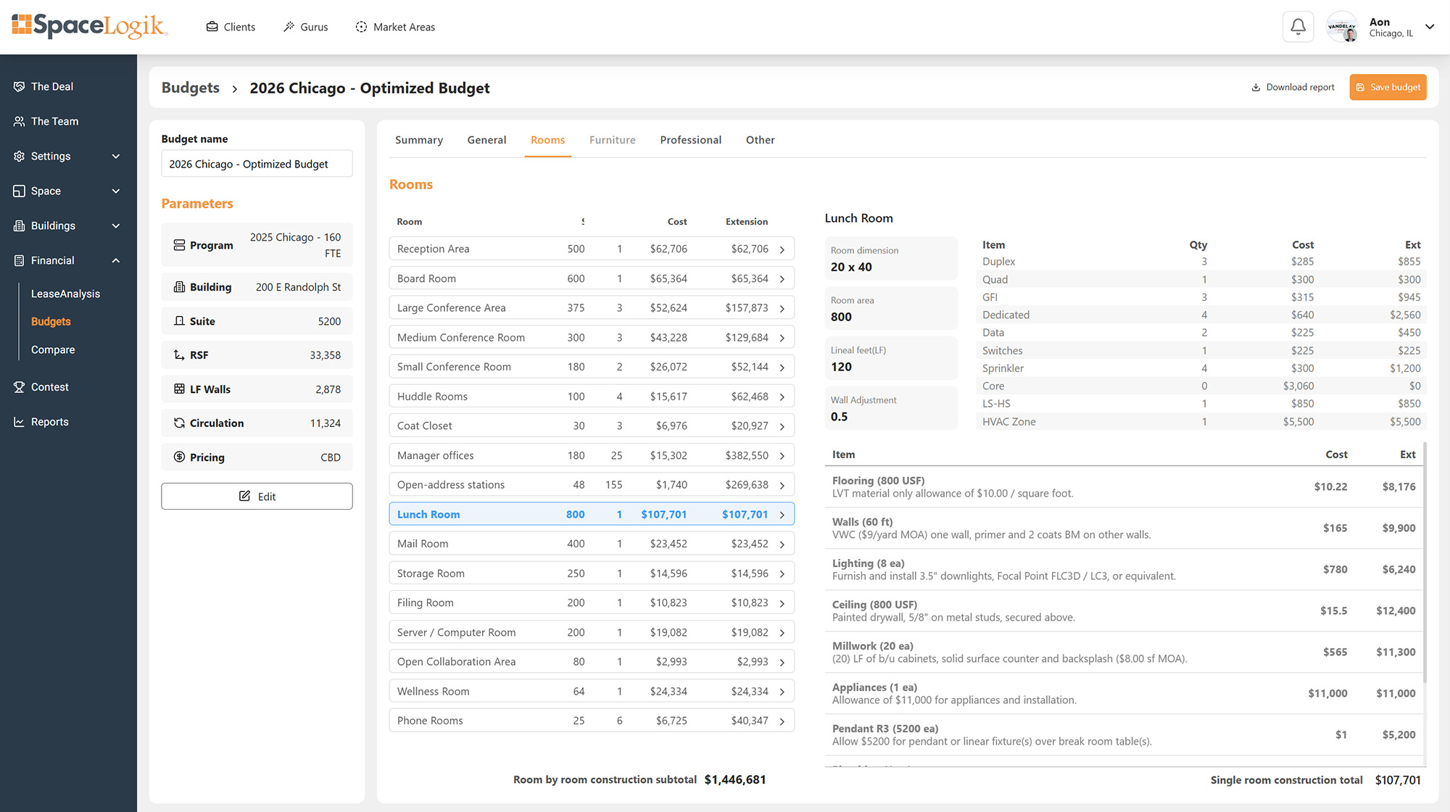Open The Deal sidebar item

point(52,86)
